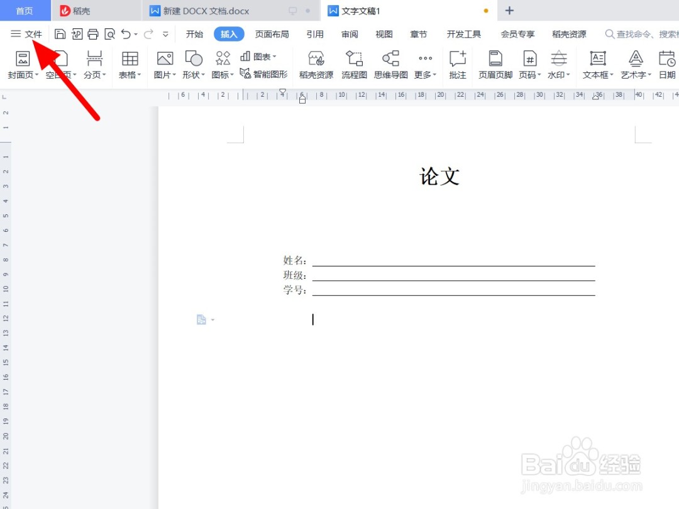Open the 页面布局 tab

tap(272, 34)
